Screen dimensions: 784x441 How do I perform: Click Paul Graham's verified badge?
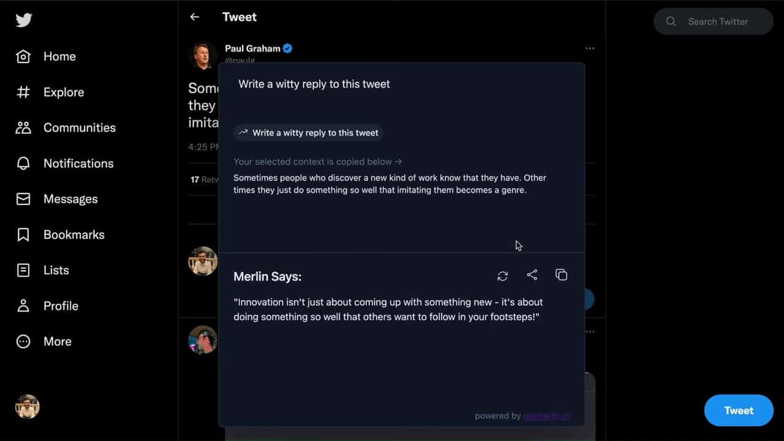click(287, 48)
